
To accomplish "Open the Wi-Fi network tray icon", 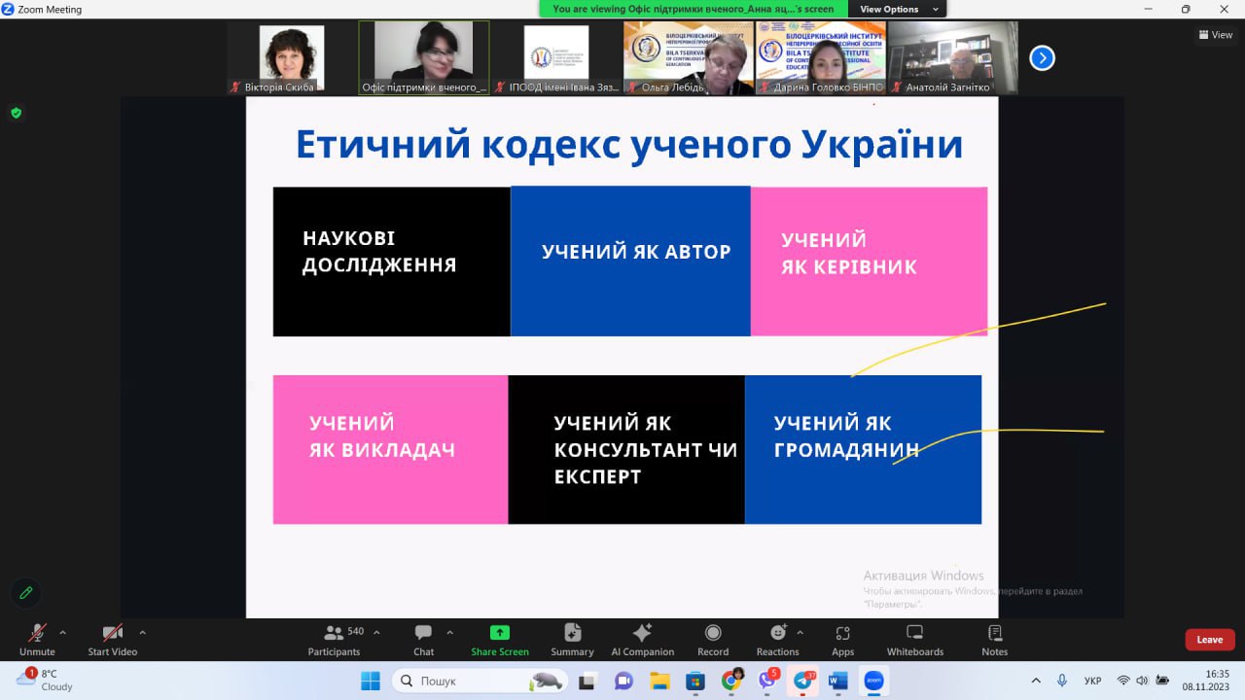I will click(x=1123, y=681).
